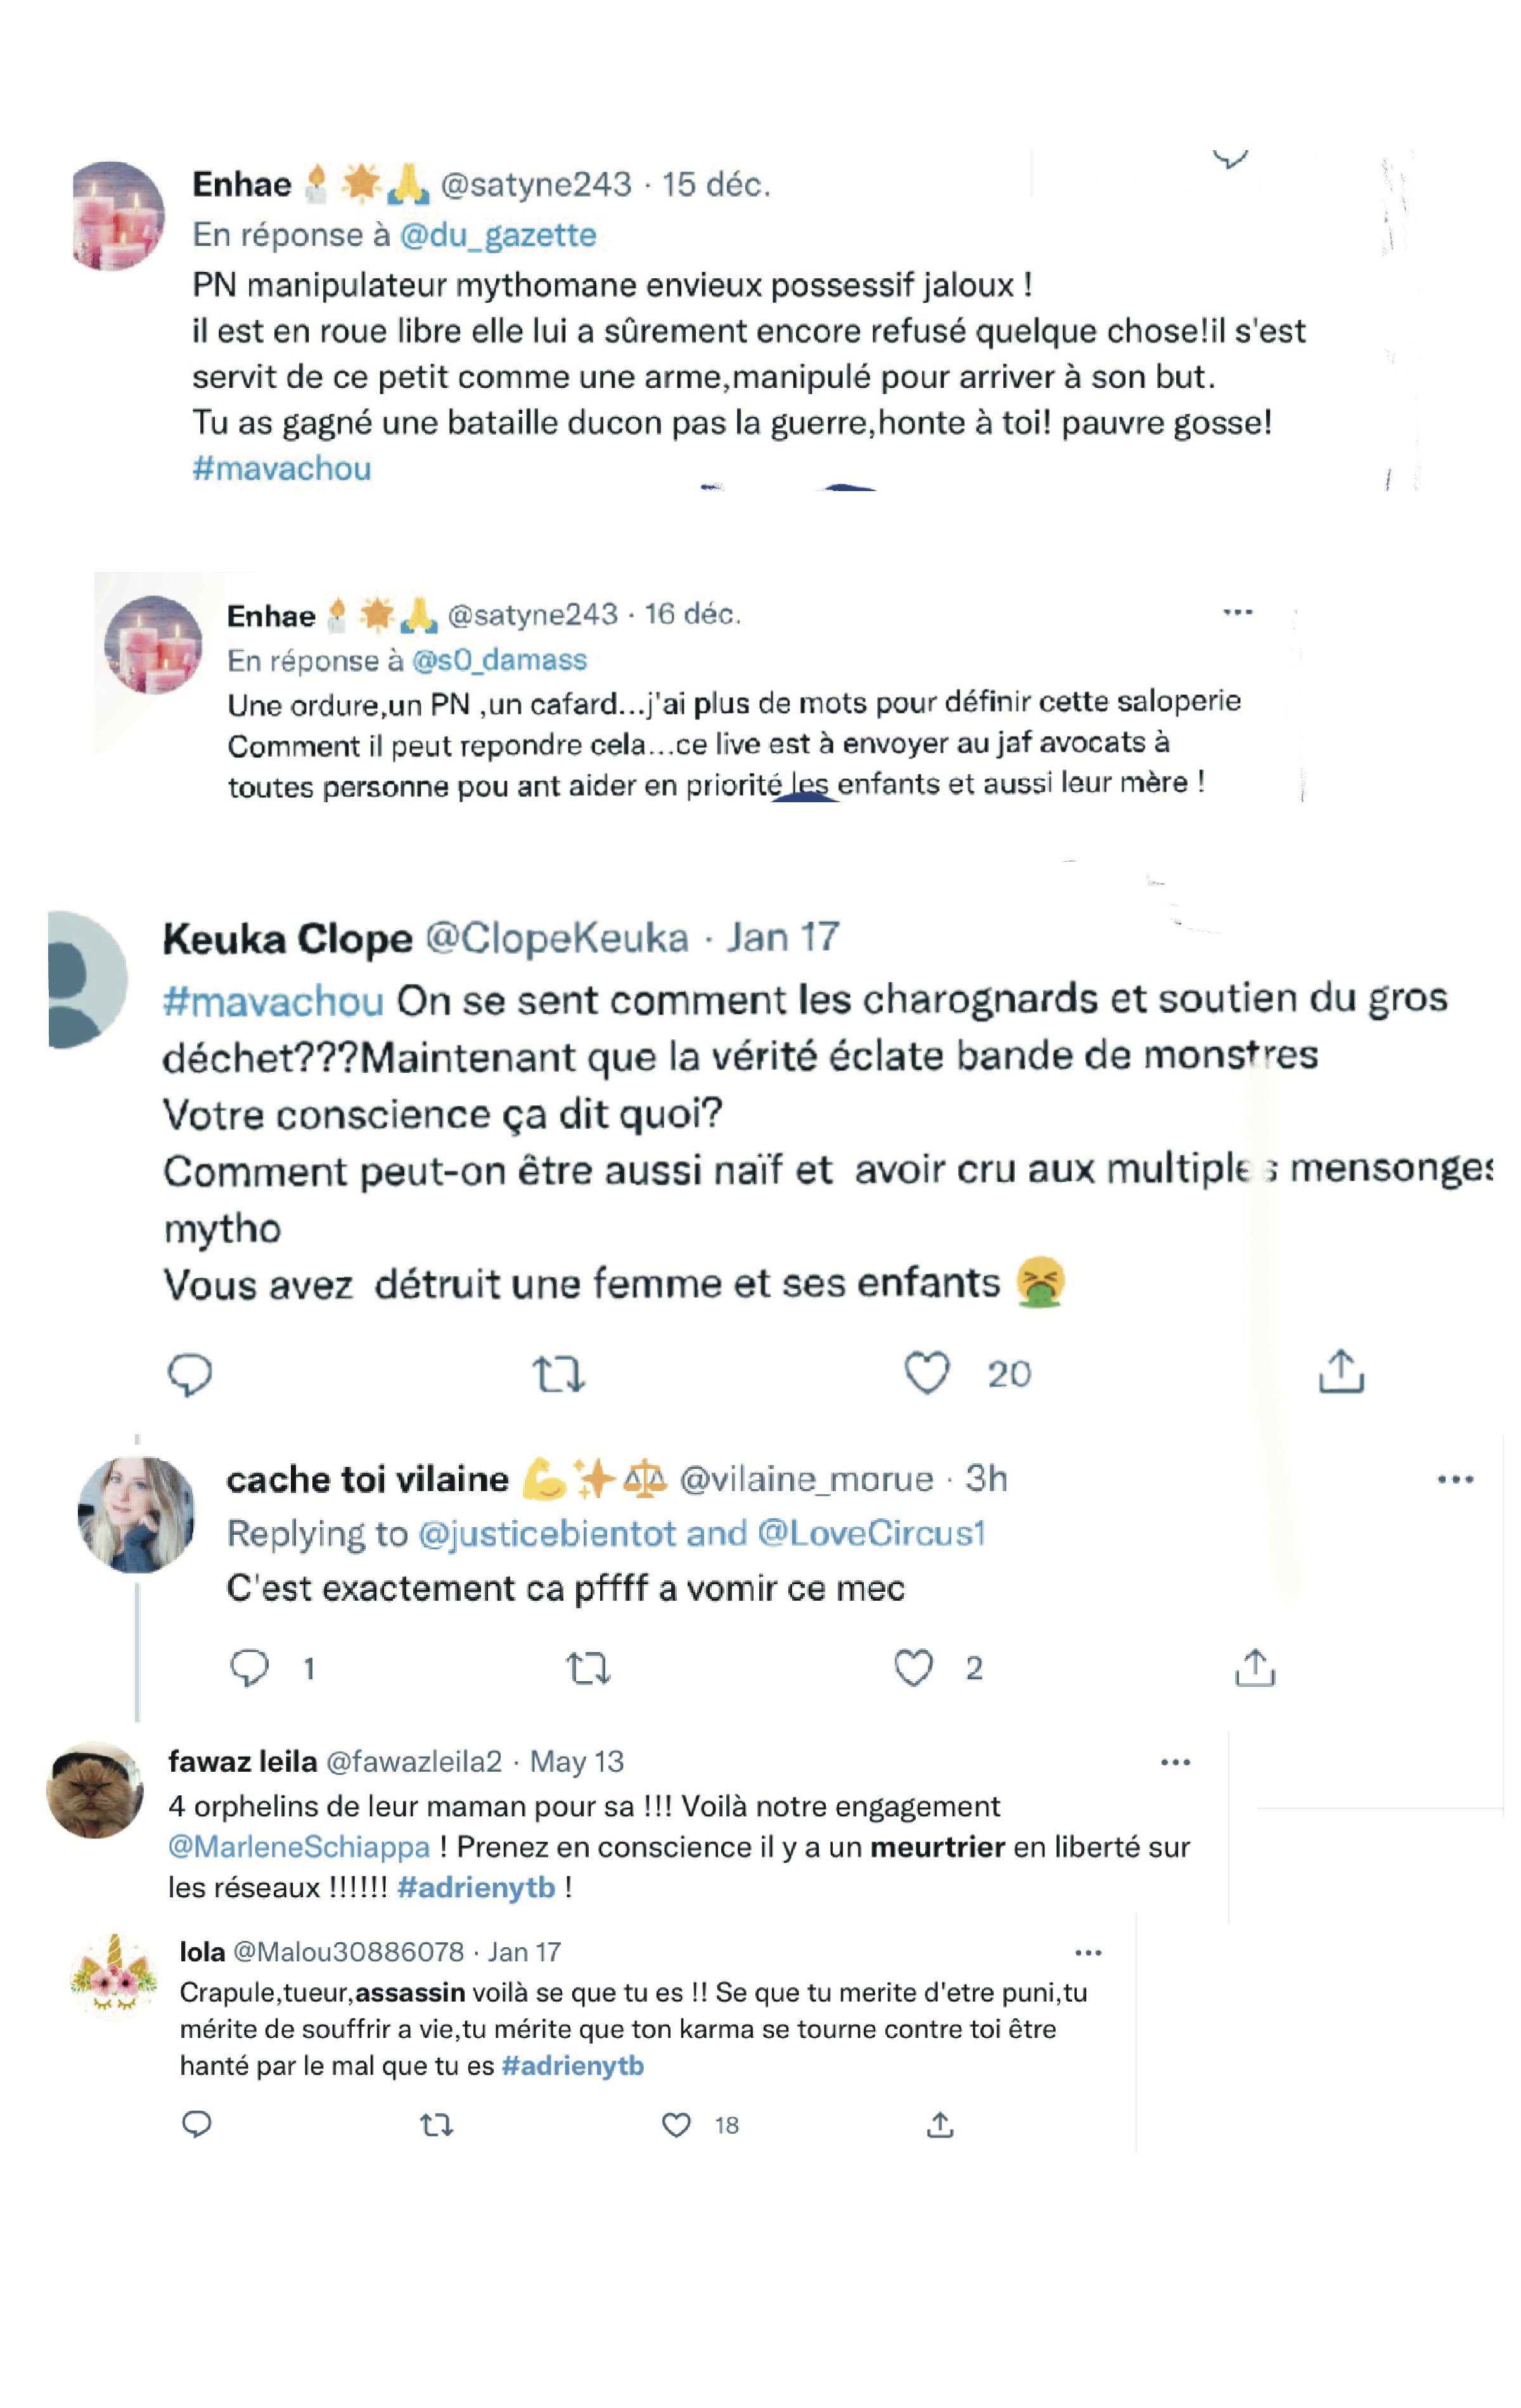Like the cache toi vilaine reply

pyautogui.click(x=913, y=1668)
